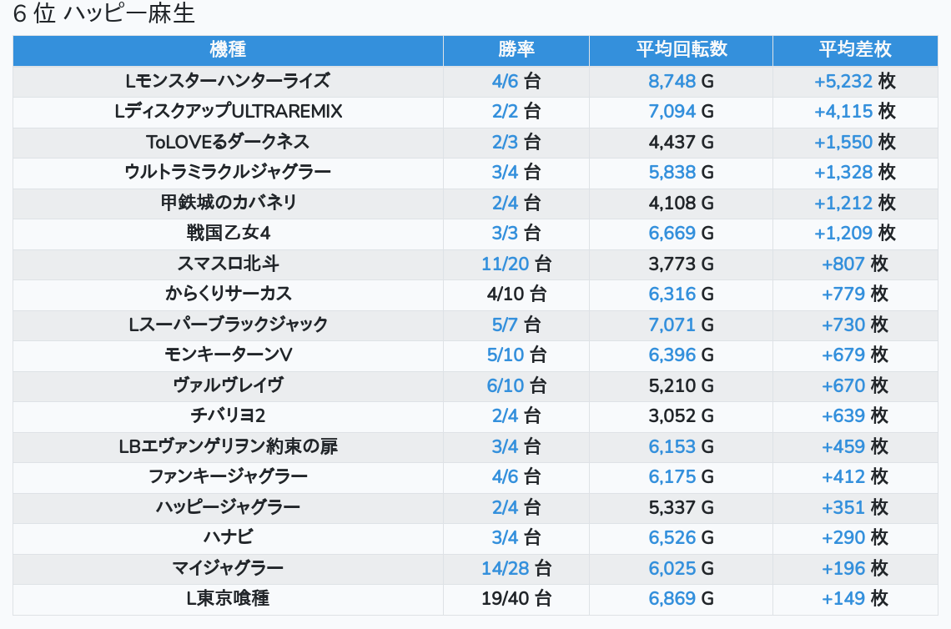Select 甲鉄城のカバネリ machine name
The image size is (951, 629).
(228, 203)
